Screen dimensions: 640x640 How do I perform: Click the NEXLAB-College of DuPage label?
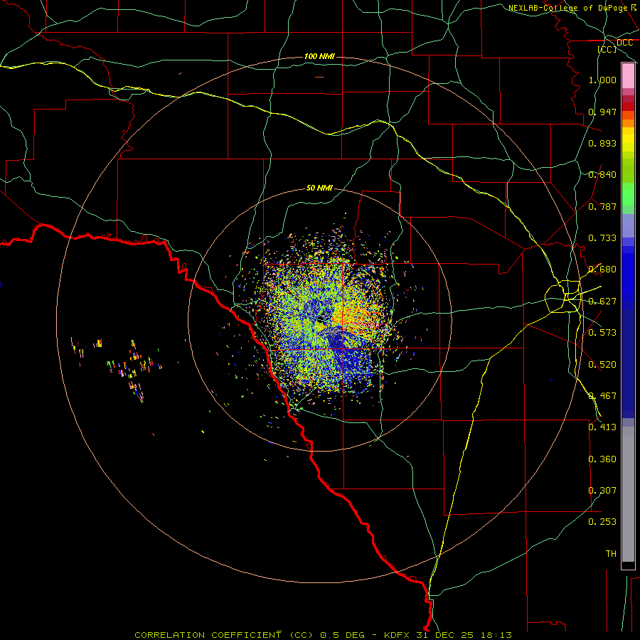(x=567, y=8)
